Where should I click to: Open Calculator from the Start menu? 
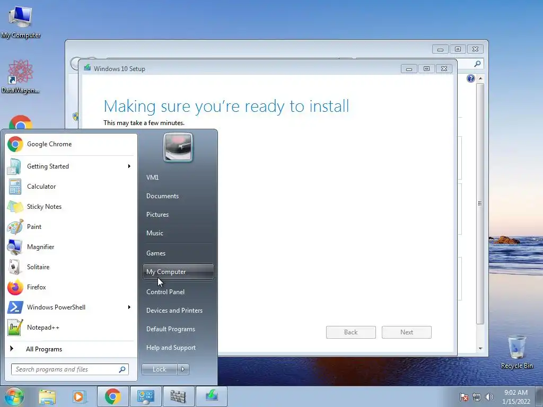pyautogui.click(x=71, y=187)
